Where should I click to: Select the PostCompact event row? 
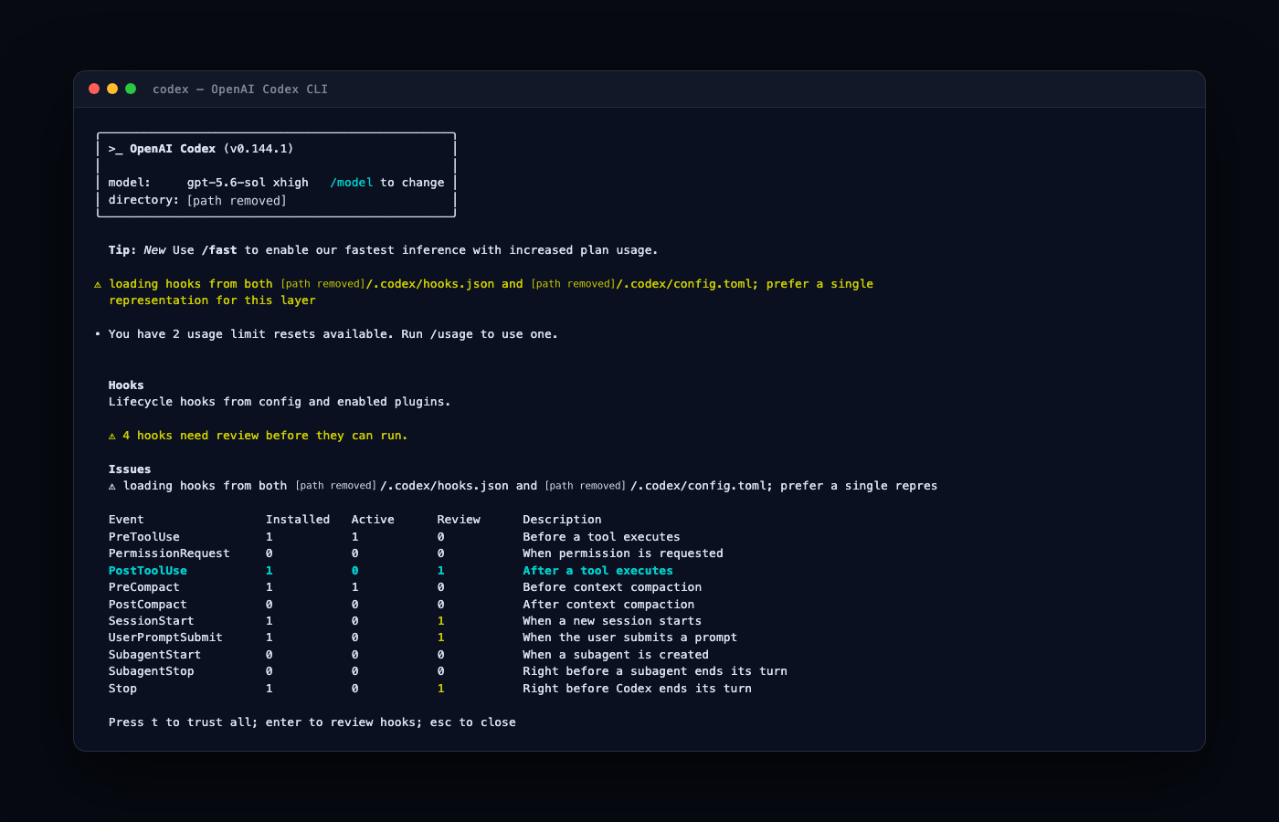[402, 605]
